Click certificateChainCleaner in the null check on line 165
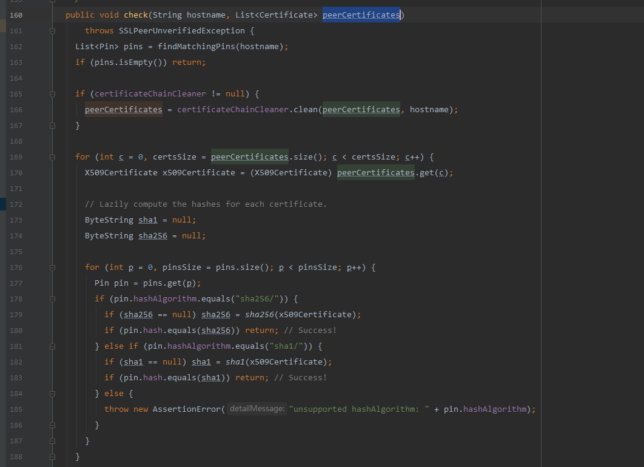Viewport: 644px width, 467px height. (x=150, y=94)
